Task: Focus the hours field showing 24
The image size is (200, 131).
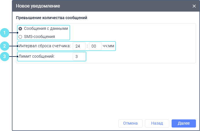Action: click(79, 46)
